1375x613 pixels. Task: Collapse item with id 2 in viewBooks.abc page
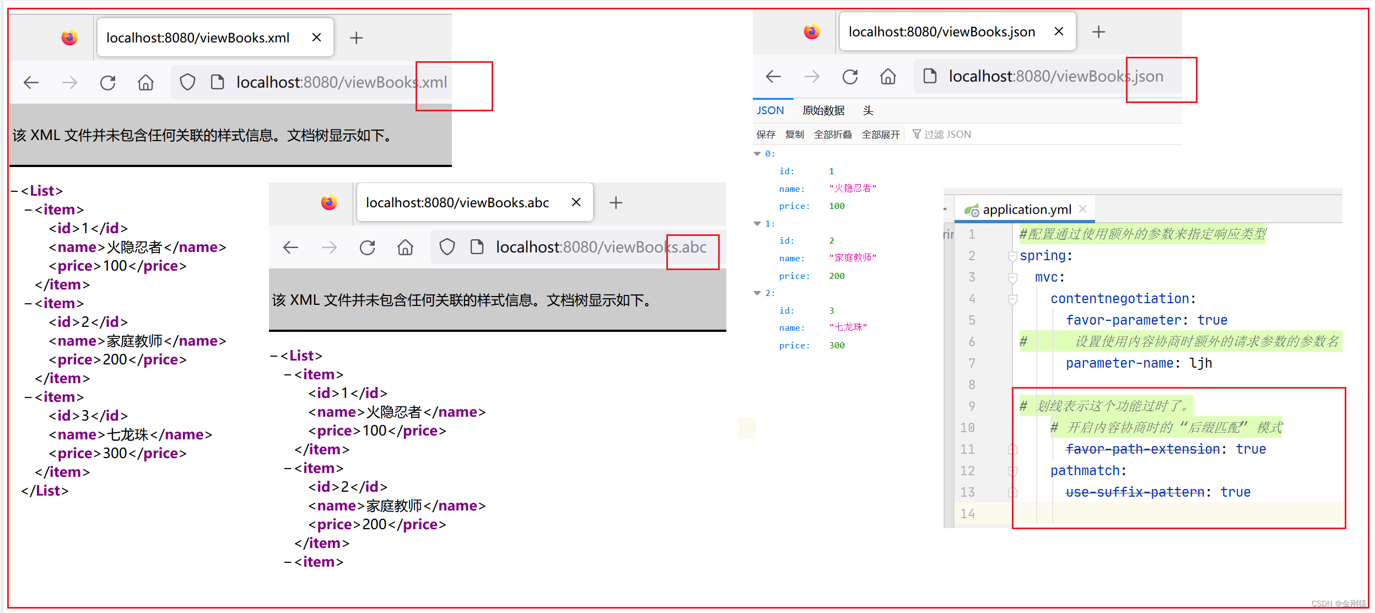tap(288, 469)
